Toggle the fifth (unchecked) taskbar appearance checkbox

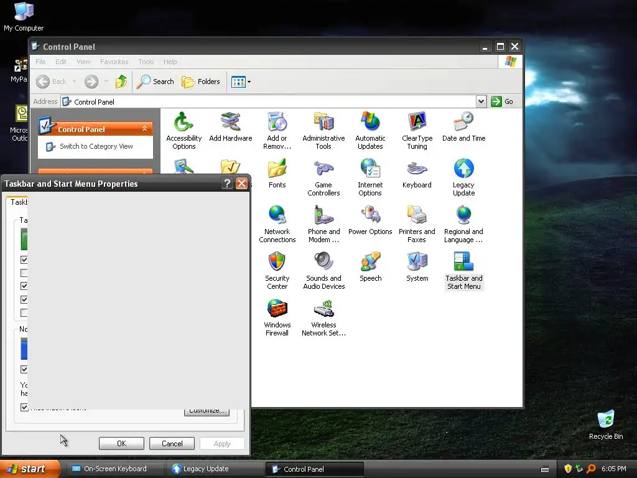pyautogui.click(x=24, y=312)
